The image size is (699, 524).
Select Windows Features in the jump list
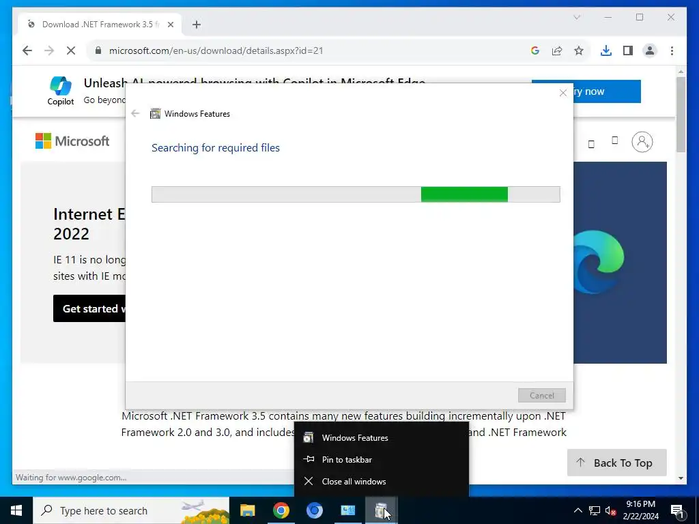[x=382, y=437]
